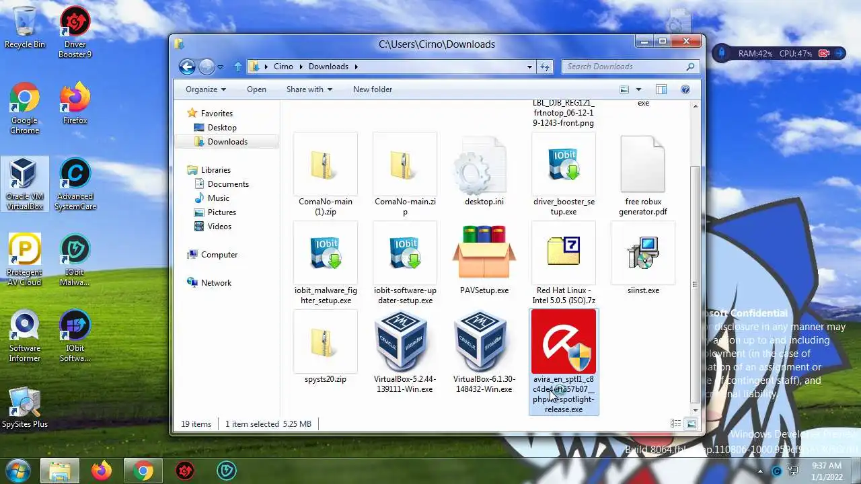This screenshot has width=861, height=484.
Task: Open IObit Software Updater desktop shortcut
Action: coord(75,336)
